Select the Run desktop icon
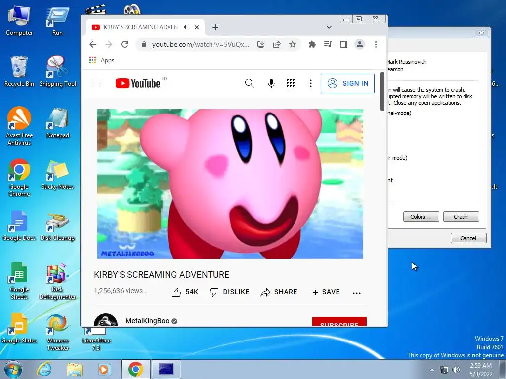The width and height of the screenshot is (506, 379). (x=58, y=21)
